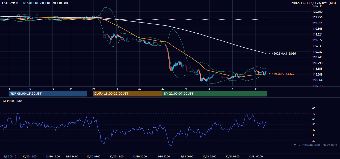Click RSI axis level 60
This screenshot has width=340, height=159.
[314, 119]
